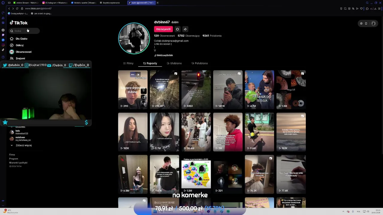Open the wedding video with 24.4M views
This screenshot has width=383, height=215.
pyautogui.click(x=196, y=132)
